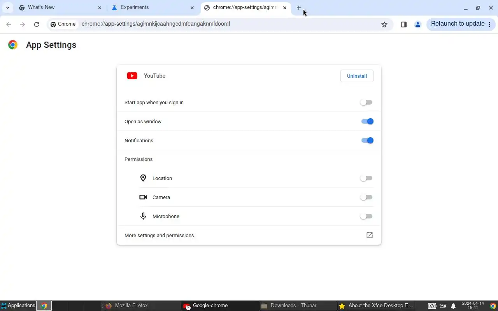Bookmark this page with the star icon
Viewport: 498px width, 311px height.
tap(384, 24)
